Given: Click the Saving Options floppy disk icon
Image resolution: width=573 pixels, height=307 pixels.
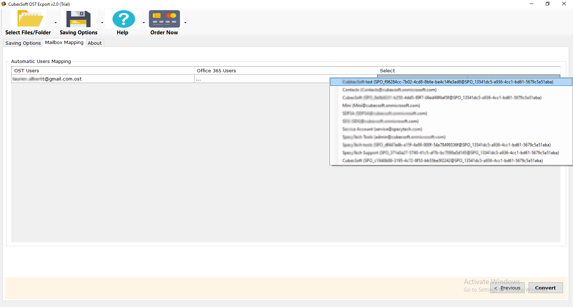Looking at the screenshot, I should coord(78,19).
